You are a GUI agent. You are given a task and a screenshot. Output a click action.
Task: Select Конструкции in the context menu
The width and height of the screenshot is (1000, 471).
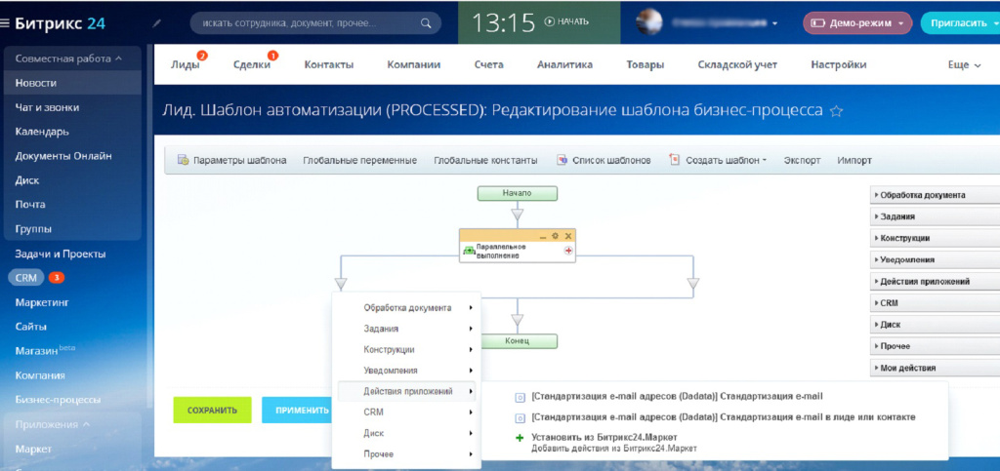click(407, 350)
